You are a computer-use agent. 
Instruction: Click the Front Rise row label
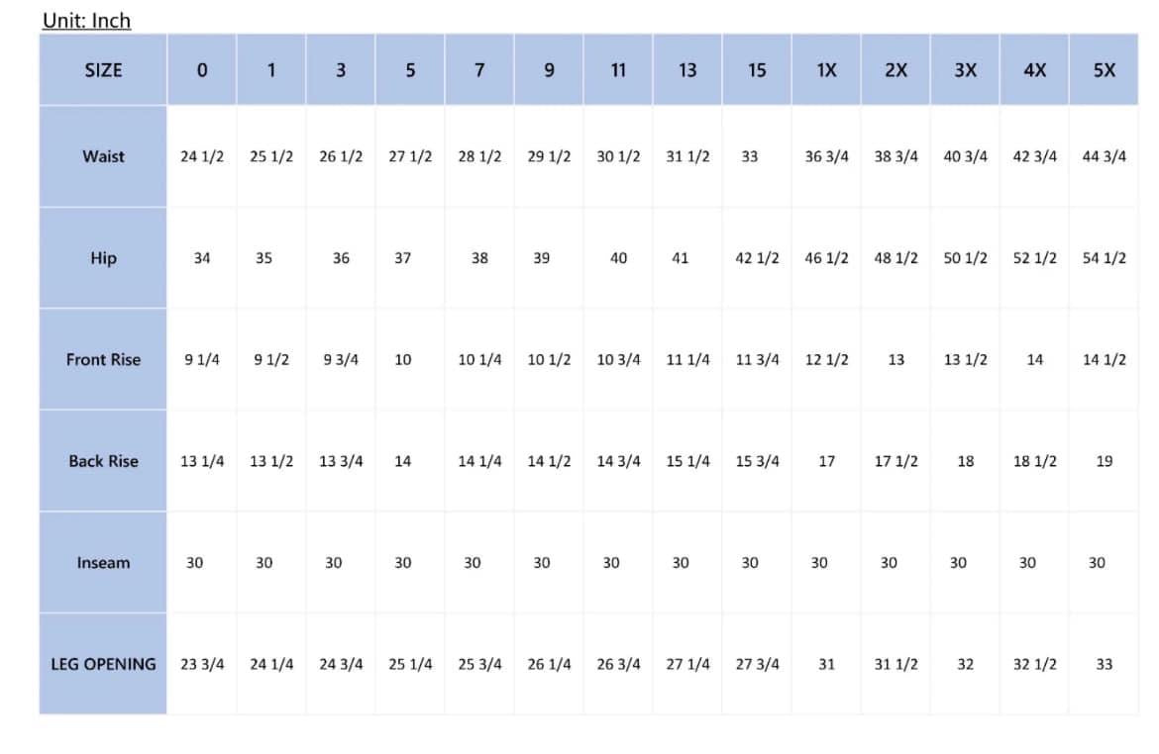click(103, 359)
